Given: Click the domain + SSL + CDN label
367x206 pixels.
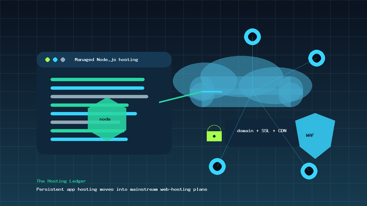Looking at the screenshot, I should 262,131.
